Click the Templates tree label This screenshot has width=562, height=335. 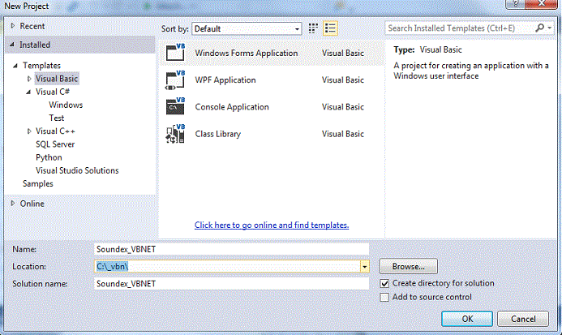coord(41,65)
